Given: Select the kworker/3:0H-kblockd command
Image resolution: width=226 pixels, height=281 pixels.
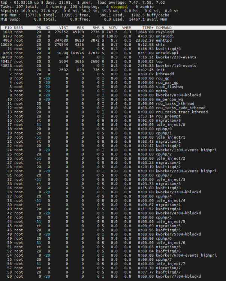Looking at the screenshot, I should 178,192.
